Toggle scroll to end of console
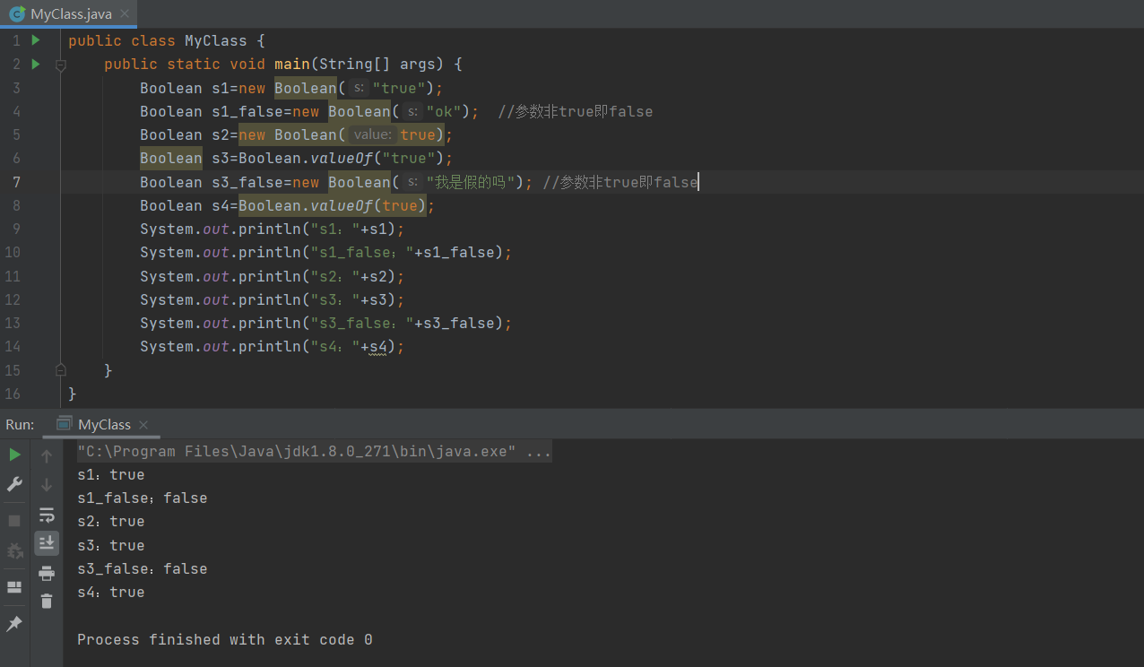The width and height of the screenshot is (1144, 667). tap(47, 543)
